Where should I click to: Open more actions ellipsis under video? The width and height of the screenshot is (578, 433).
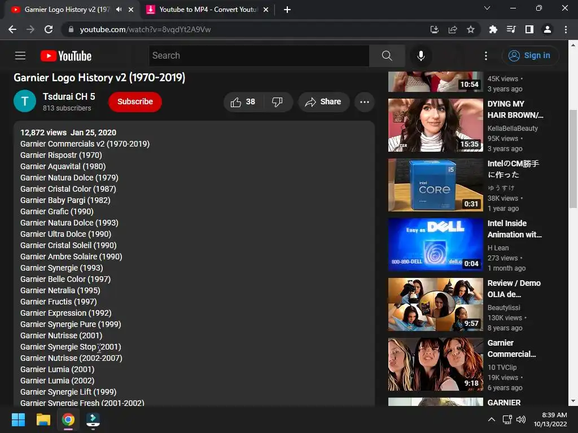[x=364, y=102]
